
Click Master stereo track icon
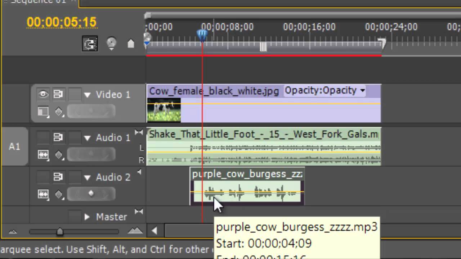(x=139, y=212)
